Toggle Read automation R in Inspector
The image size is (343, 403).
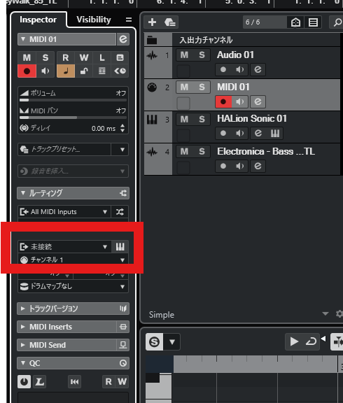66,58
